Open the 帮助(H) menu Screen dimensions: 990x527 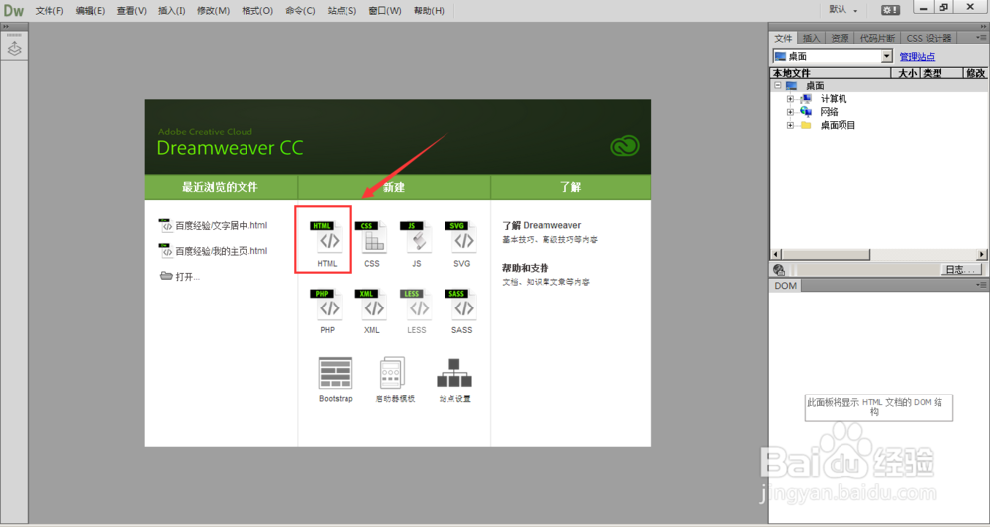(428, 11)
